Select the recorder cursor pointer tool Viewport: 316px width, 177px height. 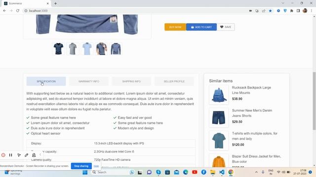(x=19, y=155)
